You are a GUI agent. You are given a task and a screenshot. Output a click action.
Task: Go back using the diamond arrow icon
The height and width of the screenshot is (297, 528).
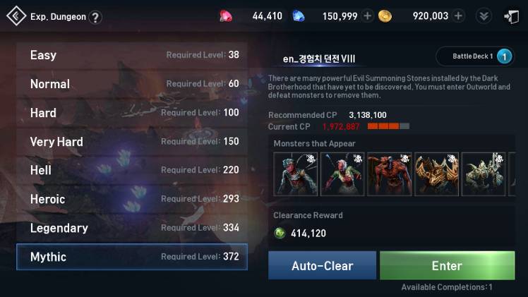point(16,16)
